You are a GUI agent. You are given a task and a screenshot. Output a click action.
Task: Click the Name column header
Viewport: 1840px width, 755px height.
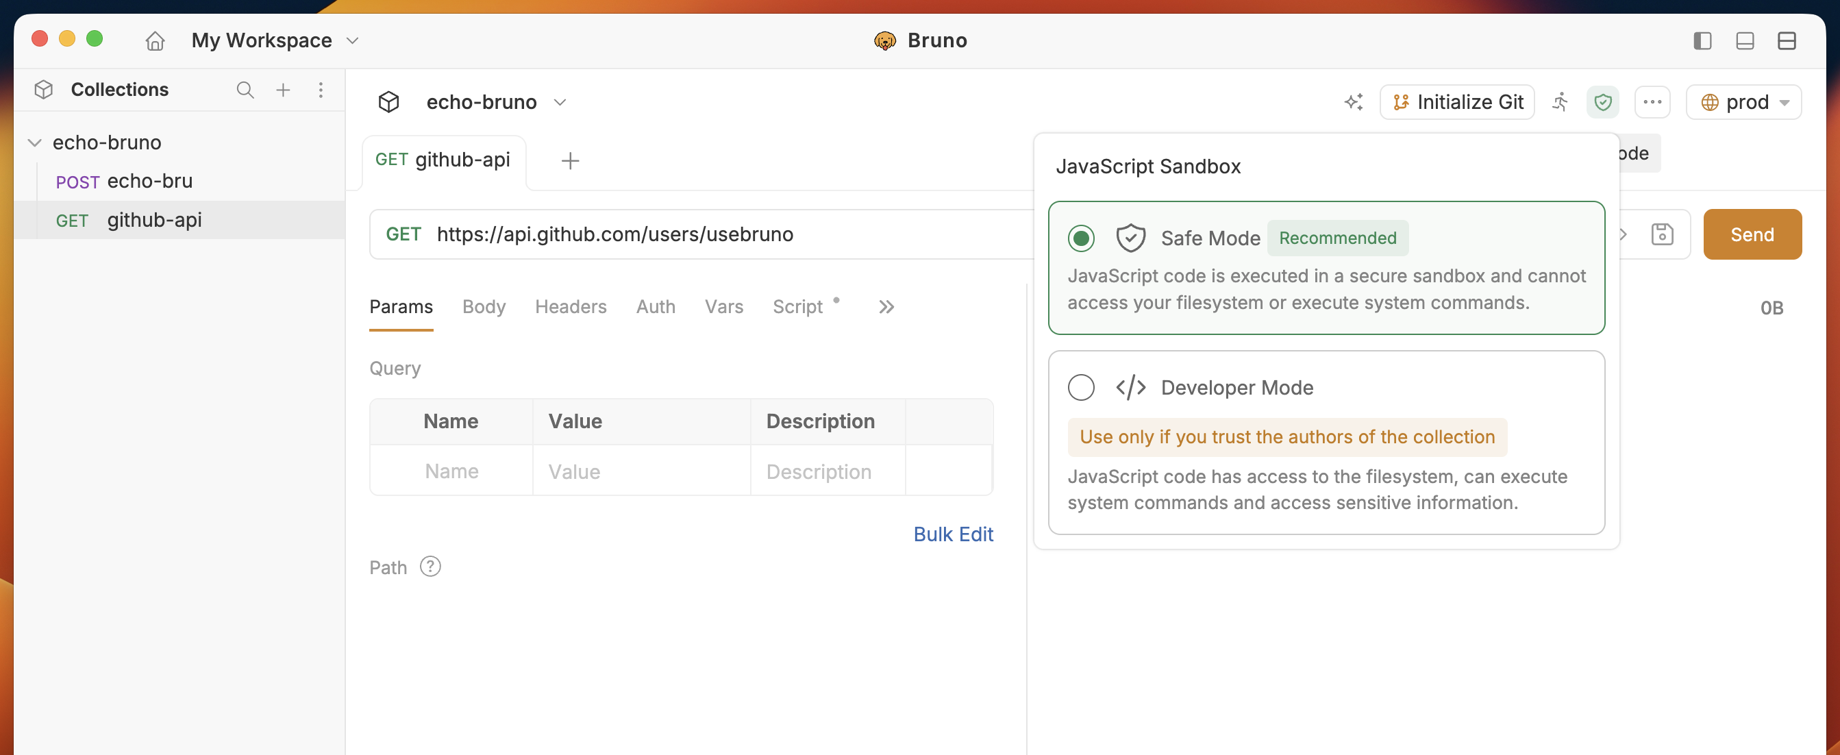click(451, 421)
